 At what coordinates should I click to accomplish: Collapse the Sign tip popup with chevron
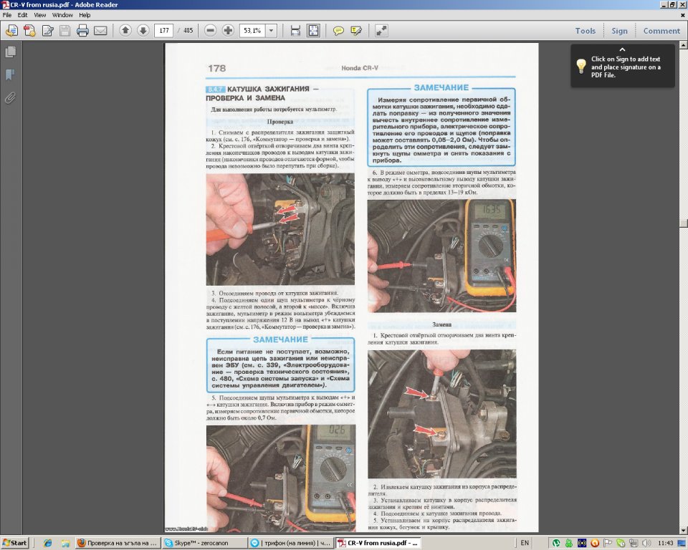pos(622,49)
